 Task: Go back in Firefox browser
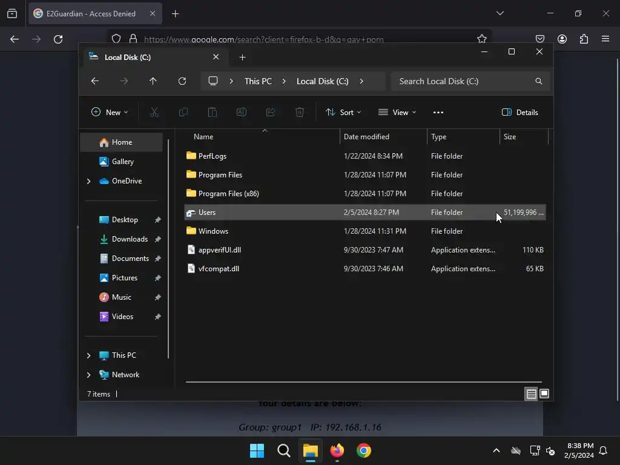[15, 39]
